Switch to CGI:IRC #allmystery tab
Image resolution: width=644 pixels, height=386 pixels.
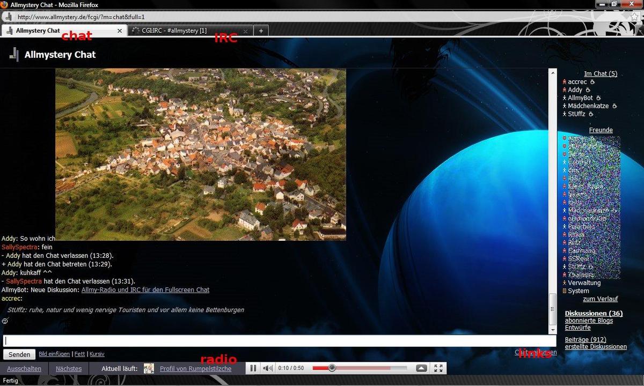point(190,31)
